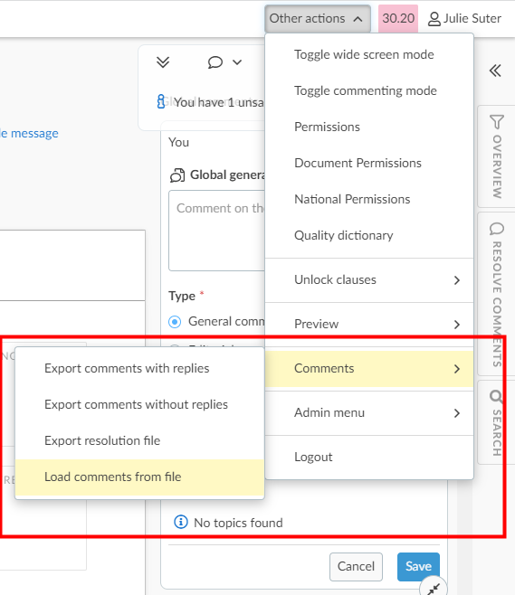Open the Resolve Comments side tab
Image resolution: width=515 pixels, height=595 pixels.
coord(496,294)
